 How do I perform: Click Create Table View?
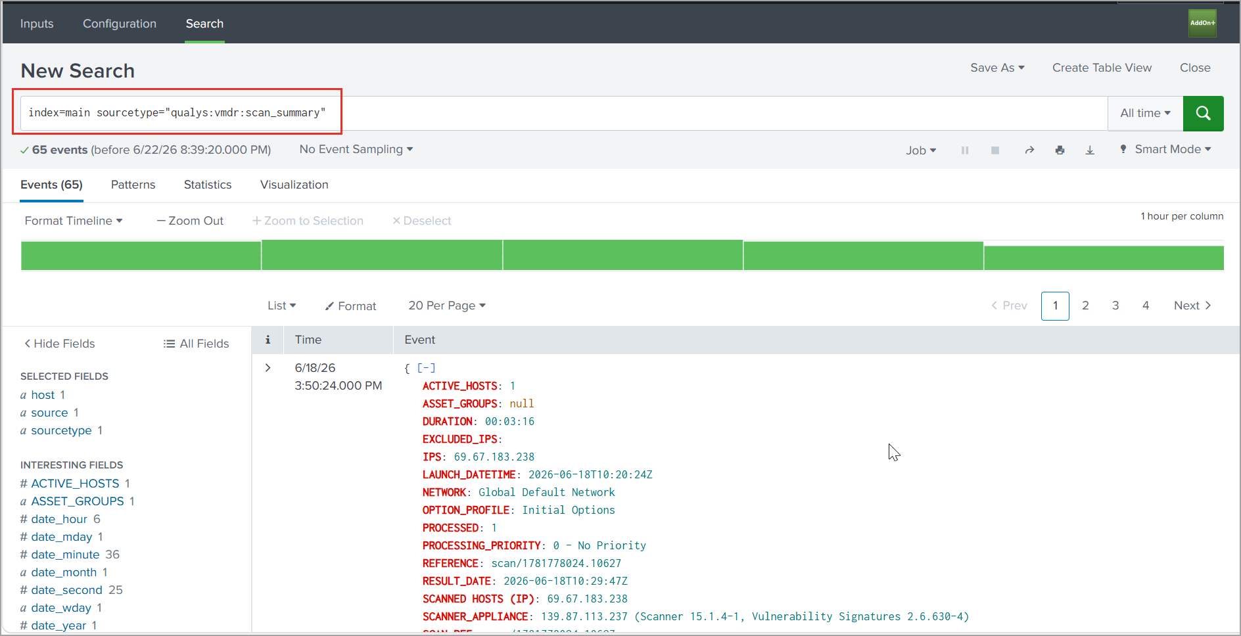(1102, 68)
